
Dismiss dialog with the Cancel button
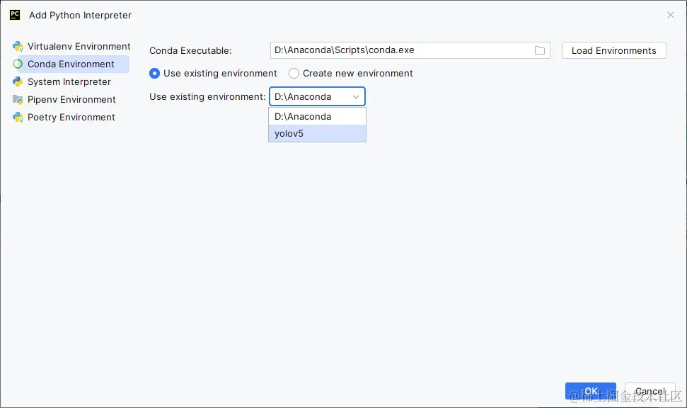pos(650,391)
